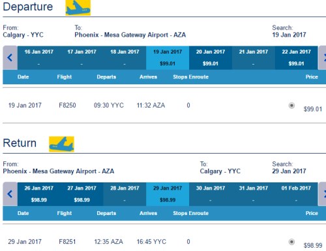Choose 27 Jan 2017 return date tab
This screenshot has width=326, height=251.
pyautogui.click(x=81, y=194)
